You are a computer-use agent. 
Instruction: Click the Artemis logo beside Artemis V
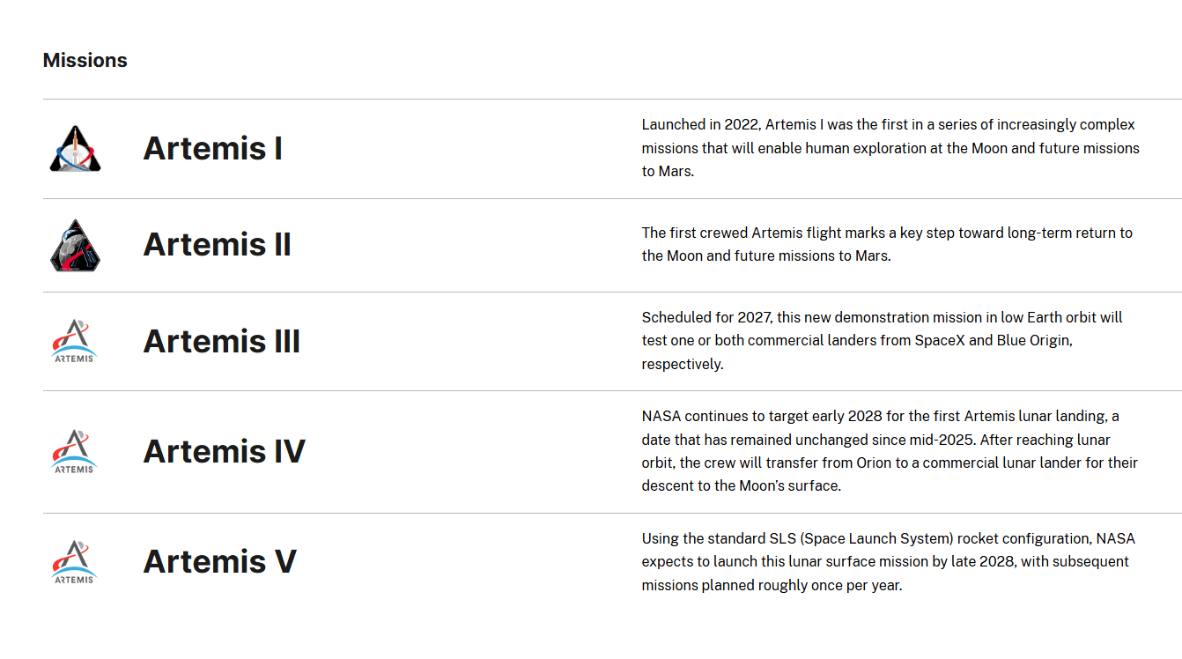click(x=74, y=561)
